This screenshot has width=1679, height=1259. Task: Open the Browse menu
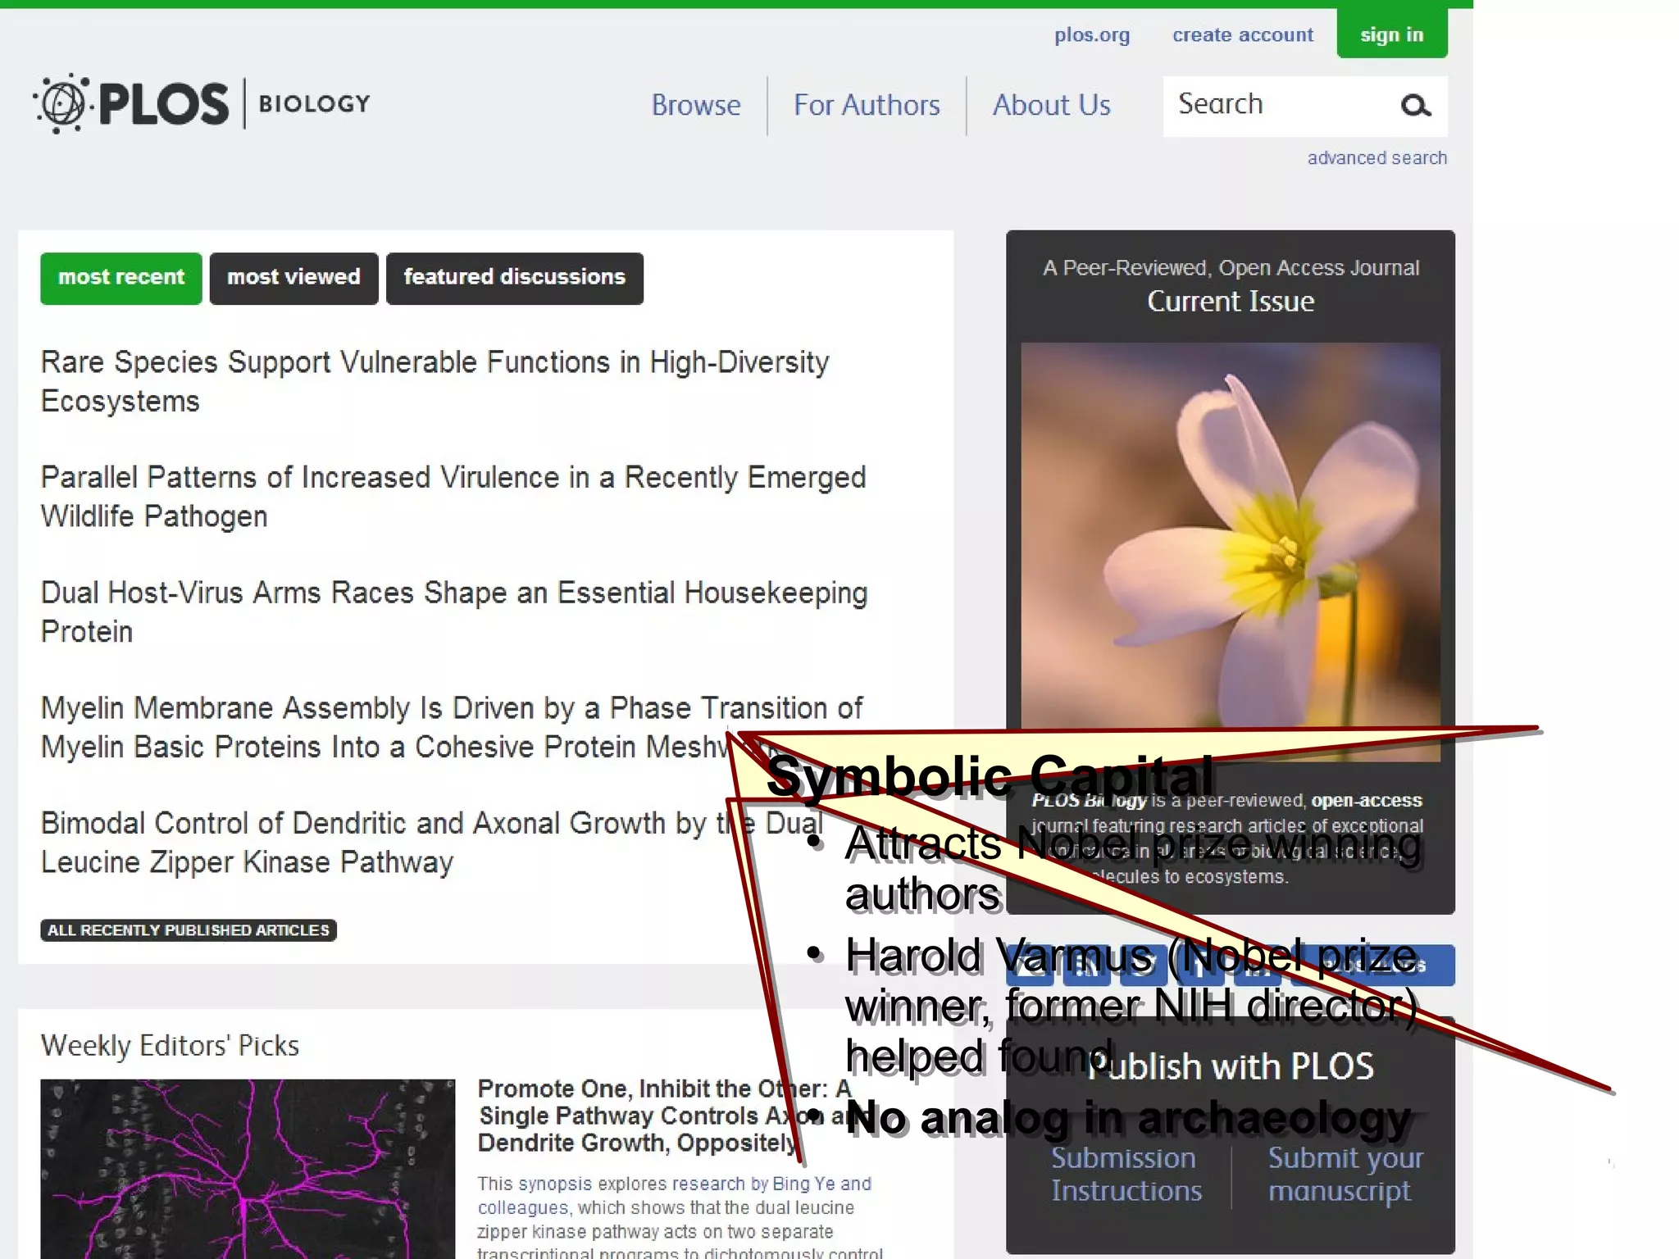point(695,106)
